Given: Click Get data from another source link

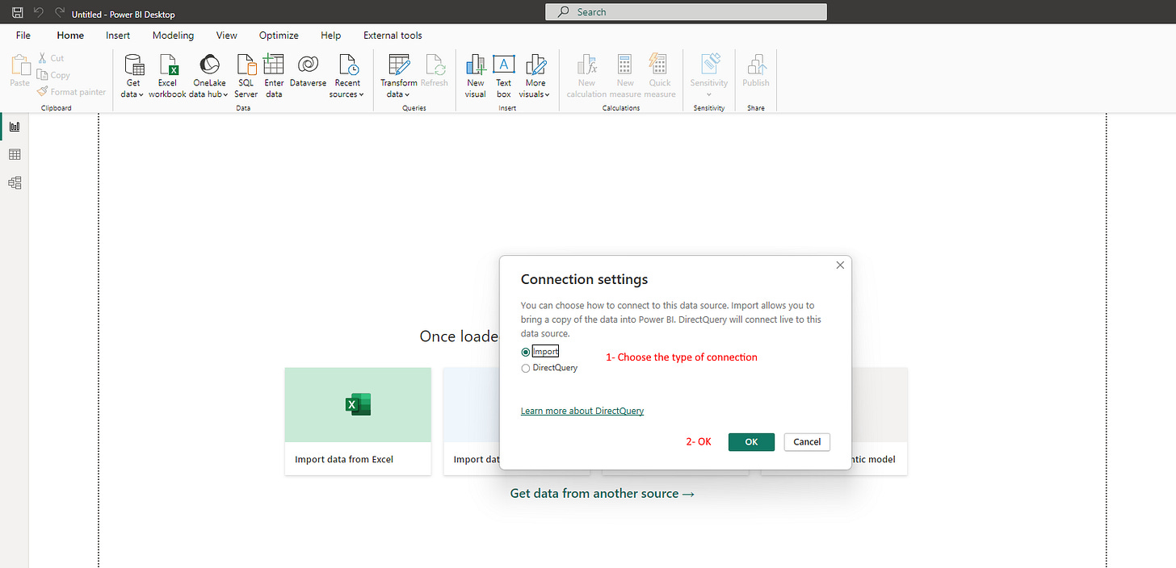Looking at the screenshot, I should 603,494.
